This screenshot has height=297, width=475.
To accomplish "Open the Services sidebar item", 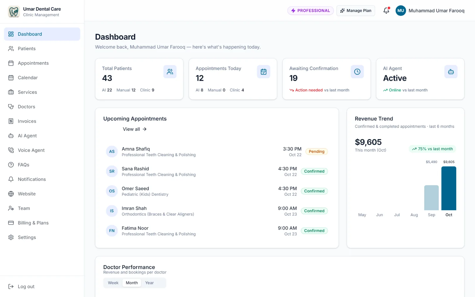I will click(x=42, y=92).
